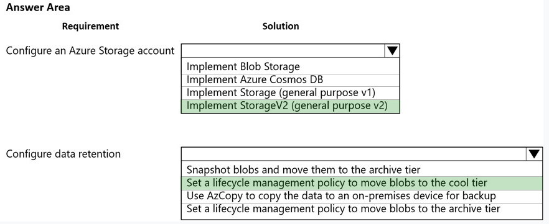Screen dimensions: 549x224
Task: Select the green highlighted data retention answer
Action: tap(362, 183)
